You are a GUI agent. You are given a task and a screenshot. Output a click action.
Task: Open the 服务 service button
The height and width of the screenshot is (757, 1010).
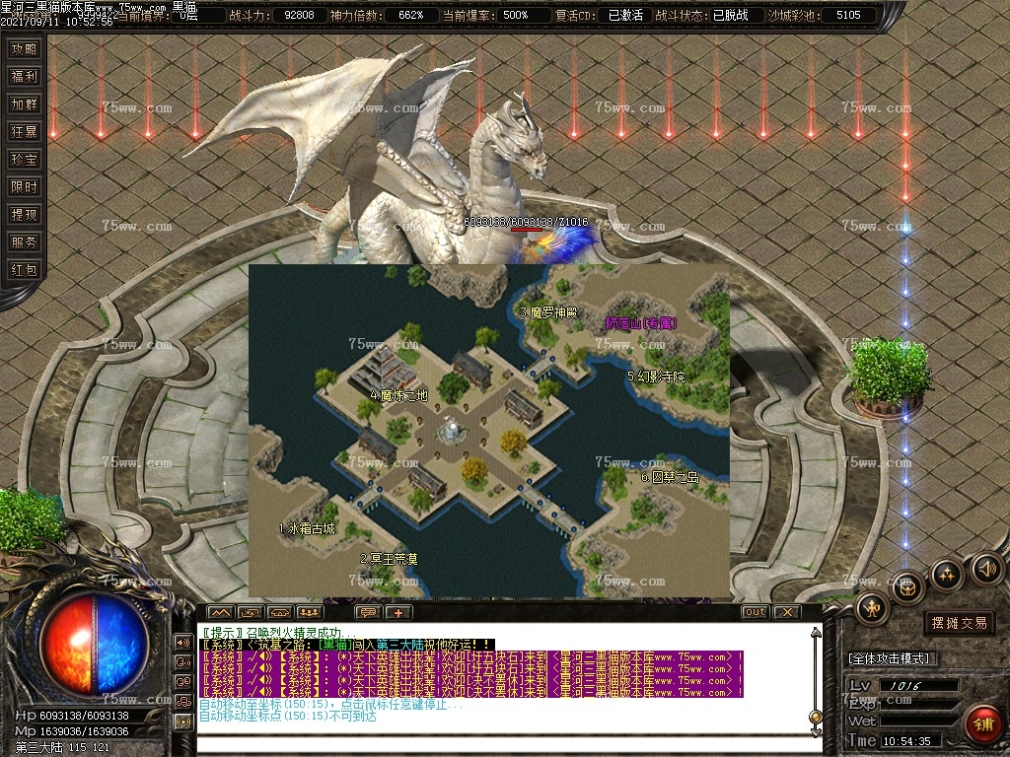pyautogui.click(x=25, y=242)
